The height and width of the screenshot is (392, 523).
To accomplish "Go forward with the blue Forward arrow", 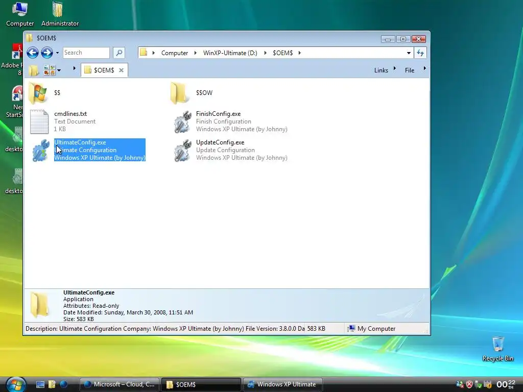I will [x=46, y=53].
